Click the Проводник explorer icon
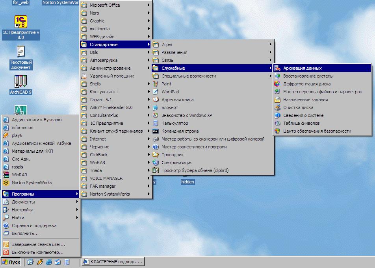 tap(156, 155)
